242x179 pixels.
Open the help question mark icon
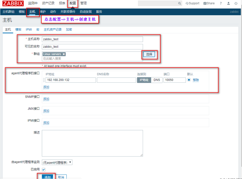pyautogui.click(x=221, y=3)
